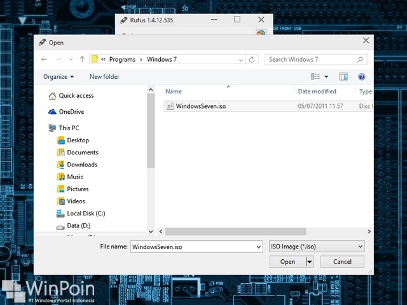Minimize the Rufus window
The height and width of the screenshot is (305, 407).
click(214, 20)
